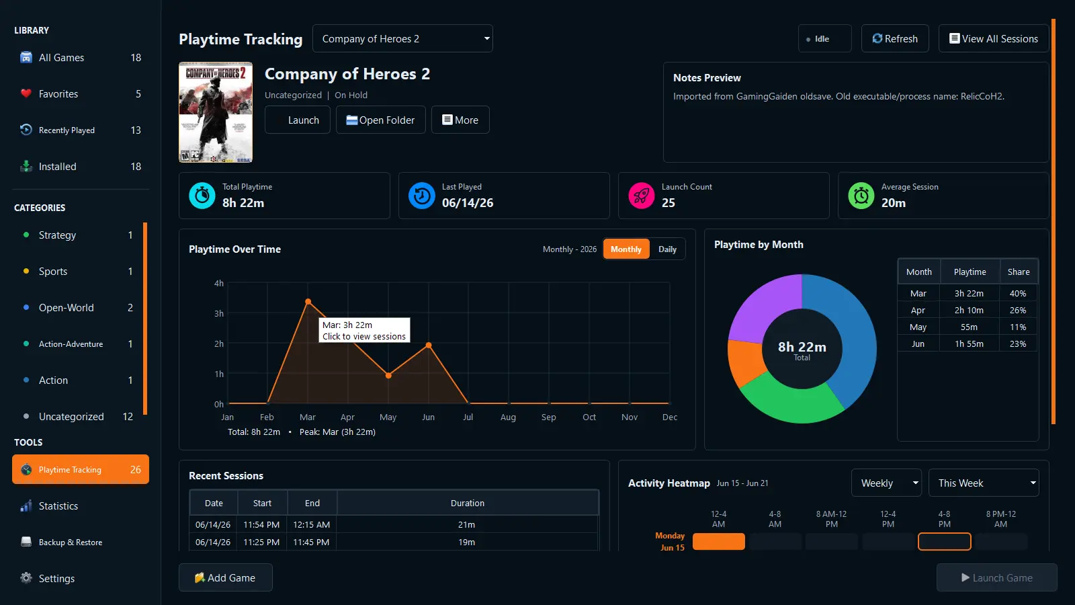Open the Weekly heatmap dropdown
Screen dimensions: 1075x605
point(886,483)
